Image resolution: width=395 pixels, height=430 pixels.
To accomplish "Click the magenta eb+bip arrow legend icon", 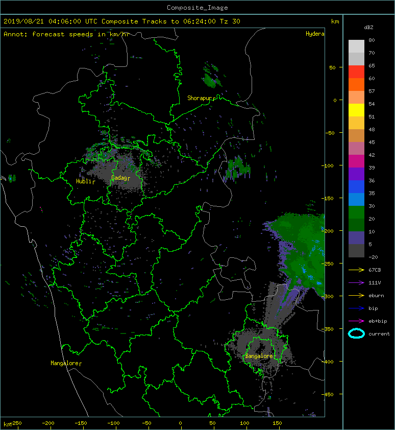I will point(356,321).
